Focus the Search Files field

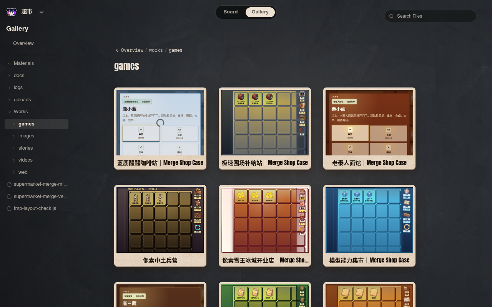click(430, 16)
